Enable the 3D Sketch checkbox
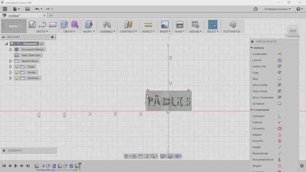 pos(279,104)
